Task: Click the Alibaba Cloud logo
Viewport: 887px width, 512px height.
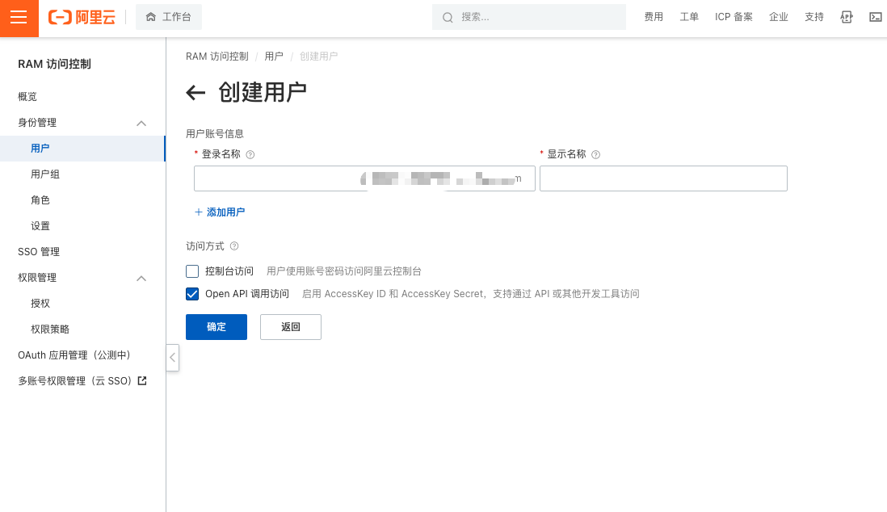Action: [82, 17]
